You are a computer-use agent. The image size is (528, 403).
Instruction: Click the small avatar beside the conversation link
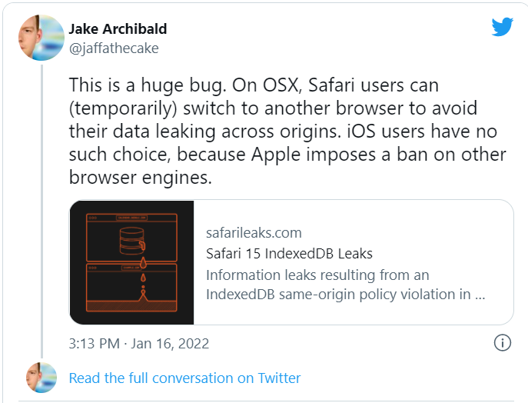[40, 378]
